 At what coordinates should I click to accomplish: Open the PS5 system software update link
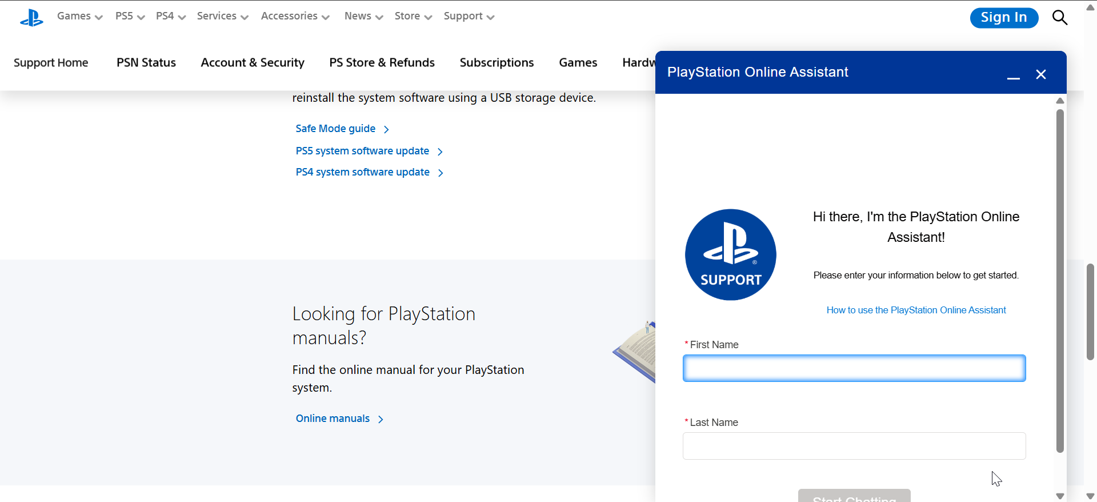(362, 151)
